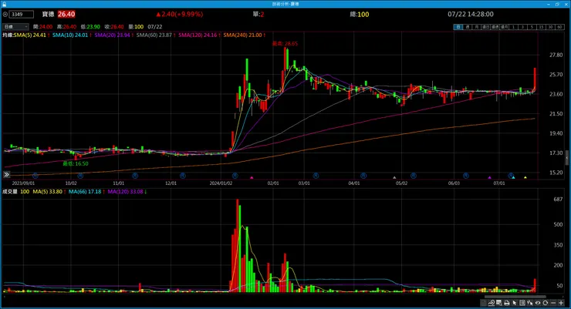The width and height of the screenshot is (571, 309).
Task: Select the 還日 adjusted daily tab
Action: click(x=485, y=27)
